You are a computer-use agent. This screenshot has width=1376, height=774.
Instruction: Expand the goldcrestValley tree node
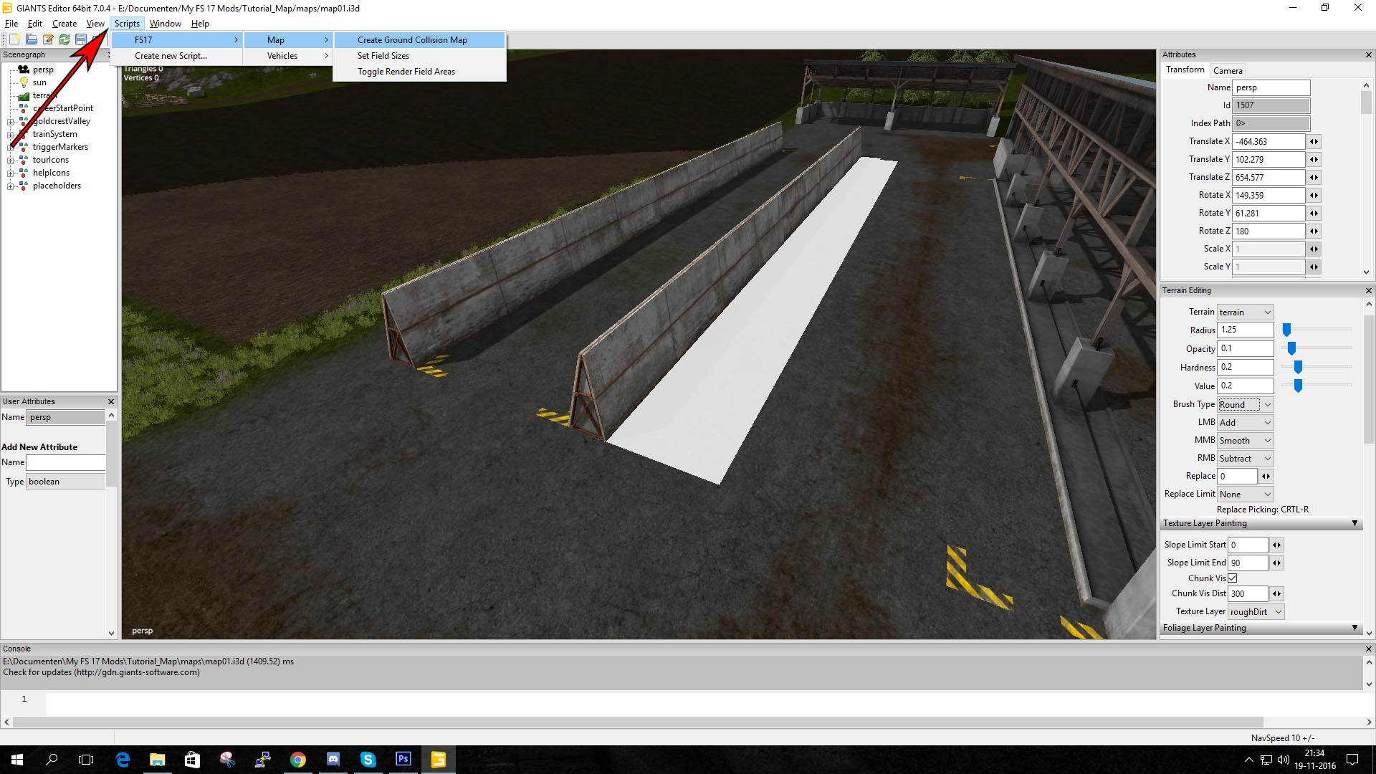(x=10, y=122)
